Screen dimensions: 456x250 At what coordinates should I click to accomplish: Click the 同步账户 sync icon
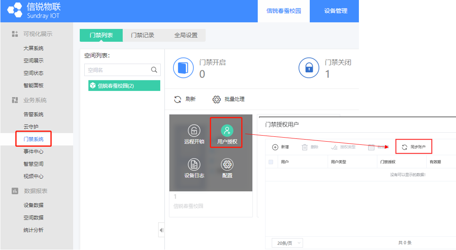(x=404, y=147)
